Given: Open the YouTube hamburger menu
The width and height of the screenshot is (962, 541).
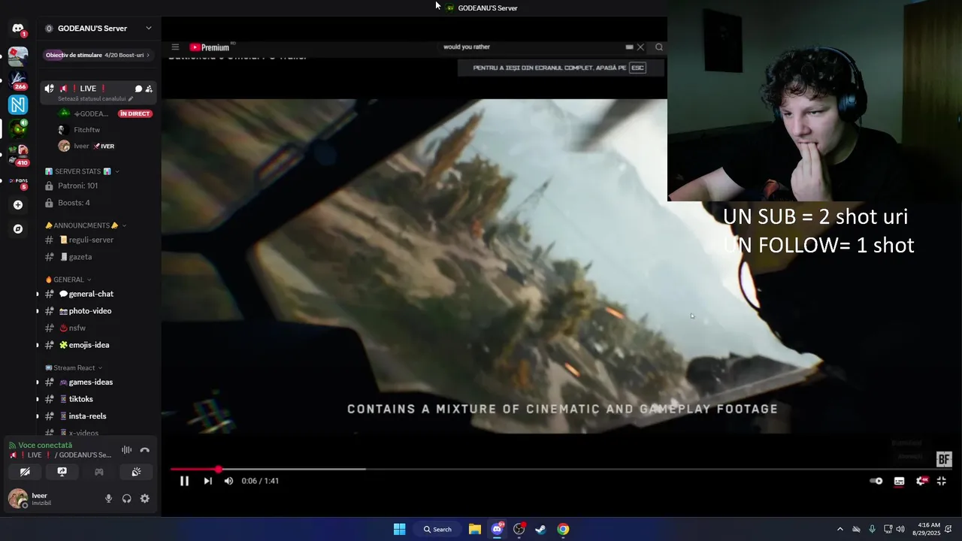Looking at the screenshot, I should [x=175, y=47].
